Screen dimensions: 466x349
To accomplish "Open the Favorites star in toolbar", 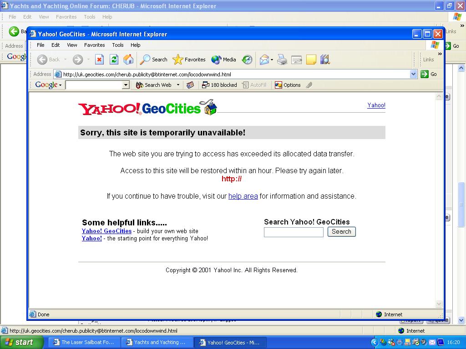I will [189, 60].
